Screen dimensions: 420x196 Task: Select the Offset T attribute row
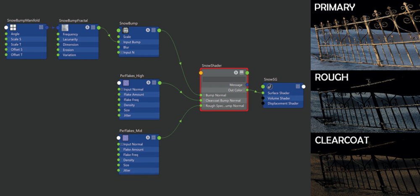click(x=26, y=55)
